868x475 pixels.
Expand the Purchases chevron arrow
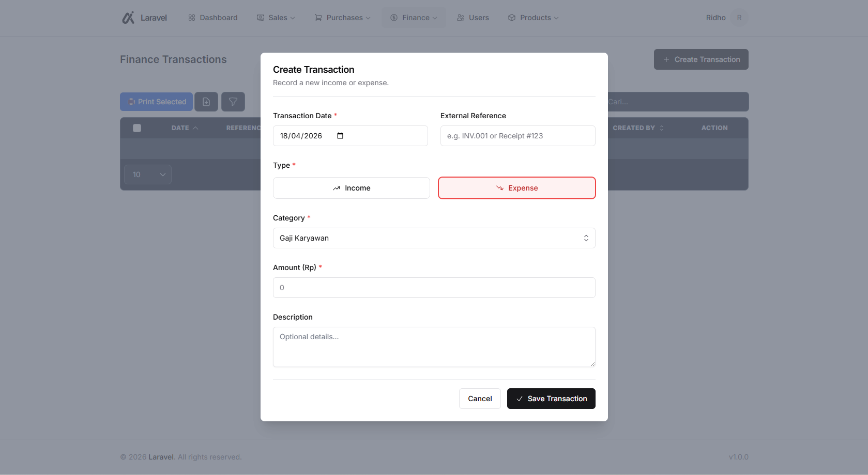click(x=368, y=18)
